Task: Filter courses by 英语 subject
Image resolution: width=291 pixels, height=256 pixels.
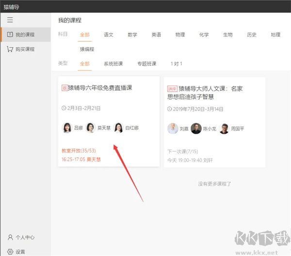Action: (x=156, y=35)
